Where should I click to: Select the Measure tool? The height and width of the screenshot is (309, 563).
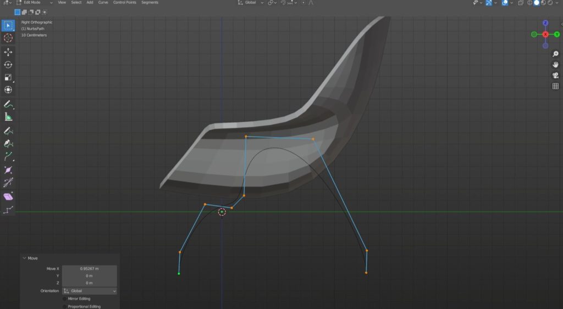coord(8,117)
